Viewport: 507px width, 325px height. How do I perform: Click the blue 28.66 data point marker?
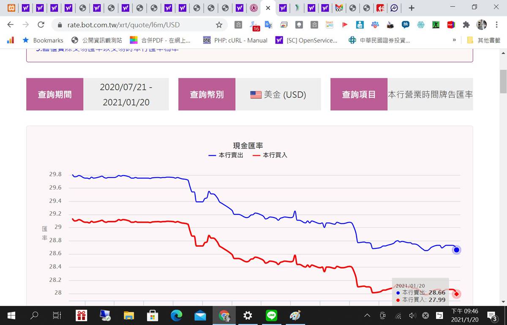coord(456,250)
